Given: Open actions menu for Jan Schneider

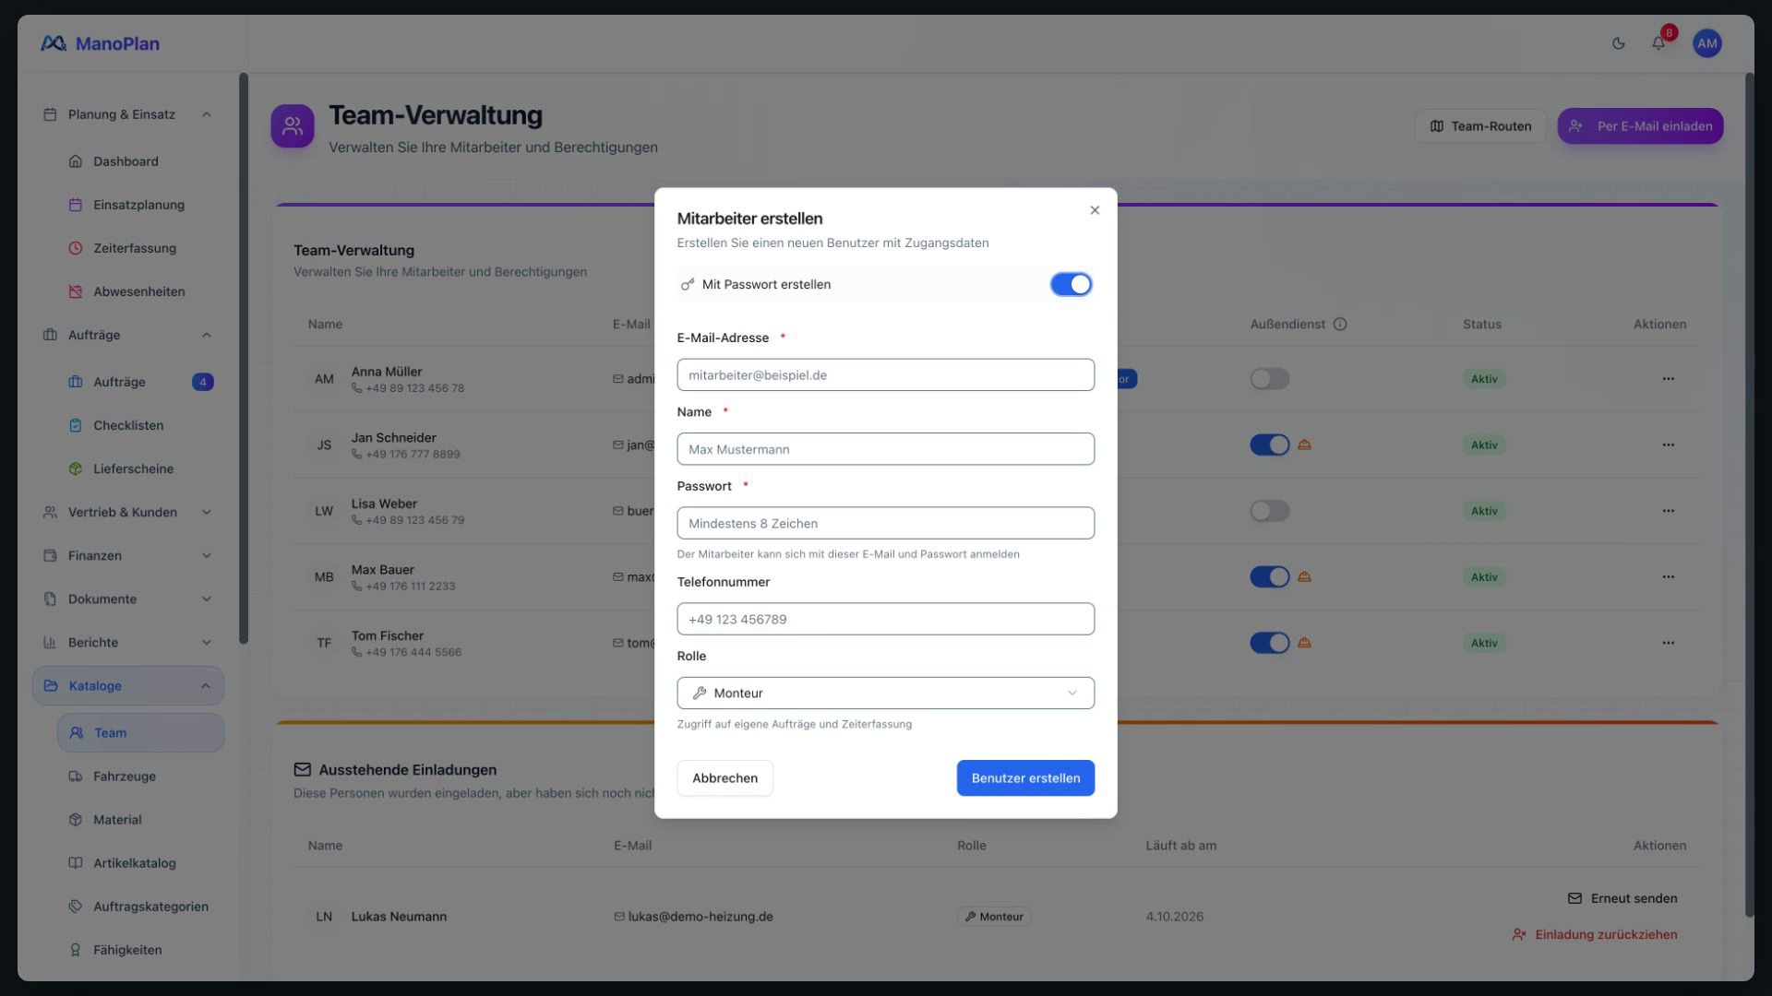Looking at the screenshot, I should 1668,445.
